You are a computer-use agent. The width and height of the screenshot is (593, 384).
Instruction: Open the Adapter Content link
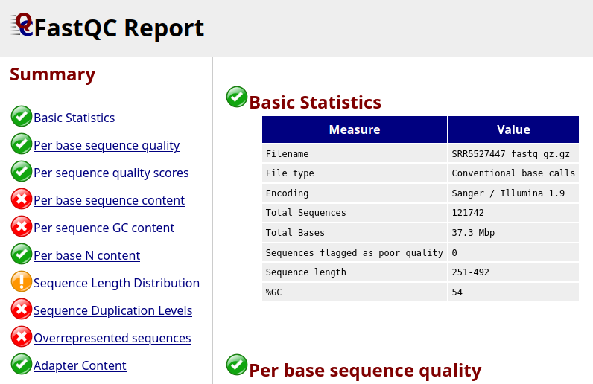80,365
